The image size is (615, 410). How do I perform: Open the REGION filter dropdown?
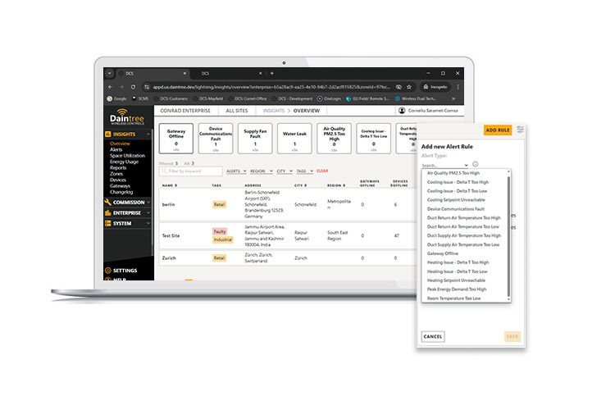click(262, 171)
